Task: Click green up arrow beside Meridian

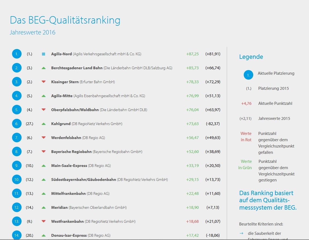Action: click(x=44, y=208)
